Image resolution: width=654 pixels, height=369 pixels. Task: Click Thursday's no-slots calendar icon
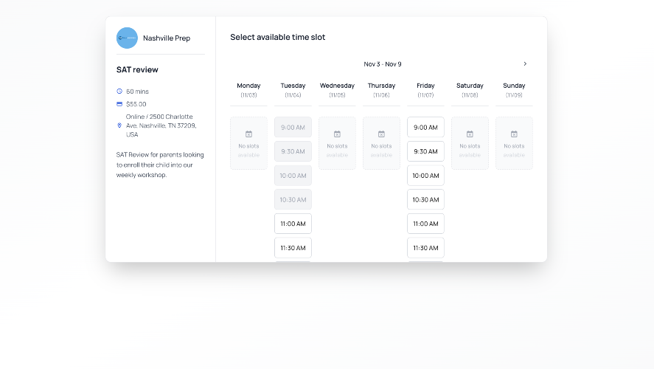[x=381, y=134]
